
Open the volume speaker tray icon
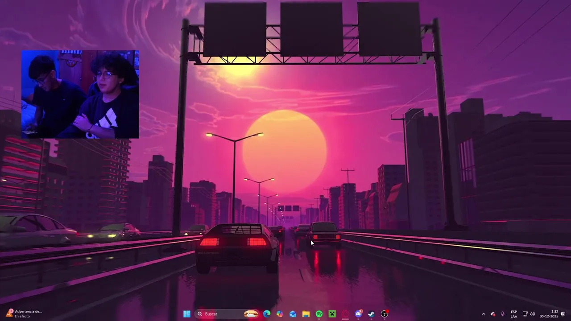pyautogui.click(x=532, y=314)
